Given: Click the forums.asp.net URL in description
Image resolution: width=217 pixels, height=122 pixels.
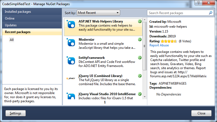Looking at the screenshot, I should point(178,74).
